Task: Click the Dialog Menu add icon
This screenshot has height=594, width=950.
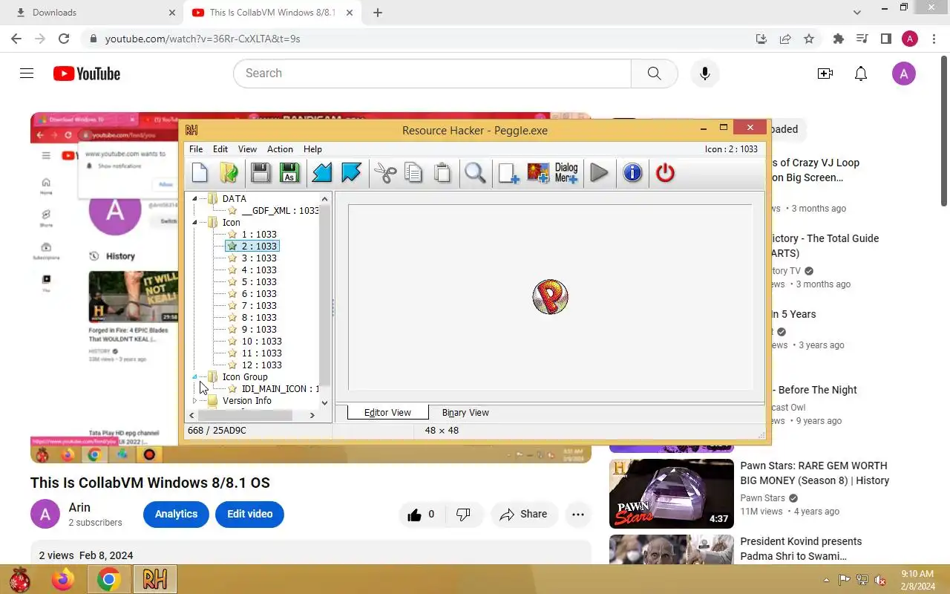Action: click(x=566, y=173)
